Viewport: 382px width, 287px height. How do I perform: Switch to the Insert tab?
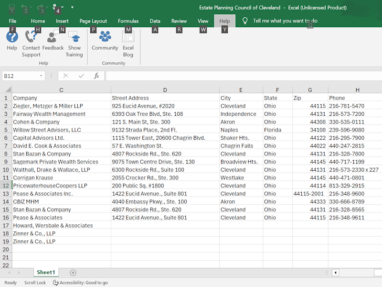62,21
